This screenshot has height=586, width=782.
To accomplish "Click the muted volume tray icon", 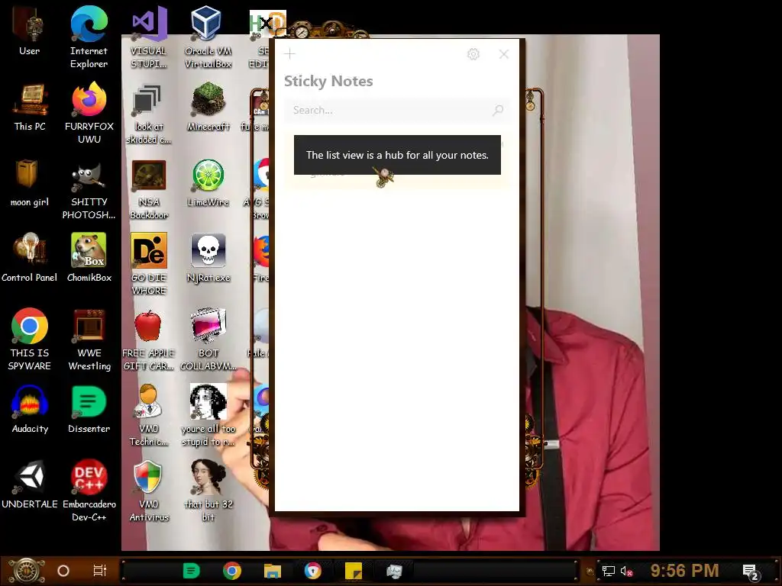I will (627, 571).
